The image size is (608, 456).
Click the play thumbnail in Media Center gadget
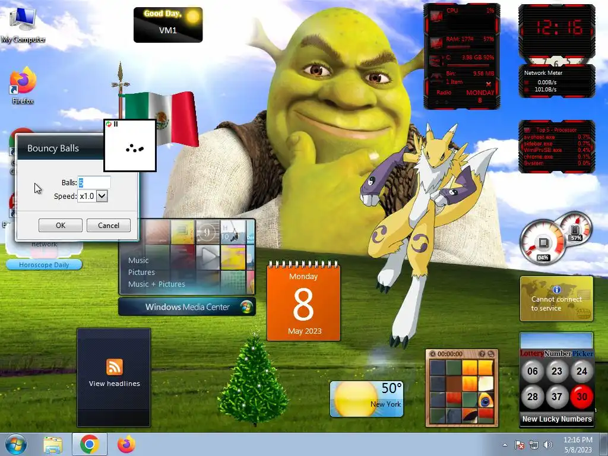(x=208, y=256)
